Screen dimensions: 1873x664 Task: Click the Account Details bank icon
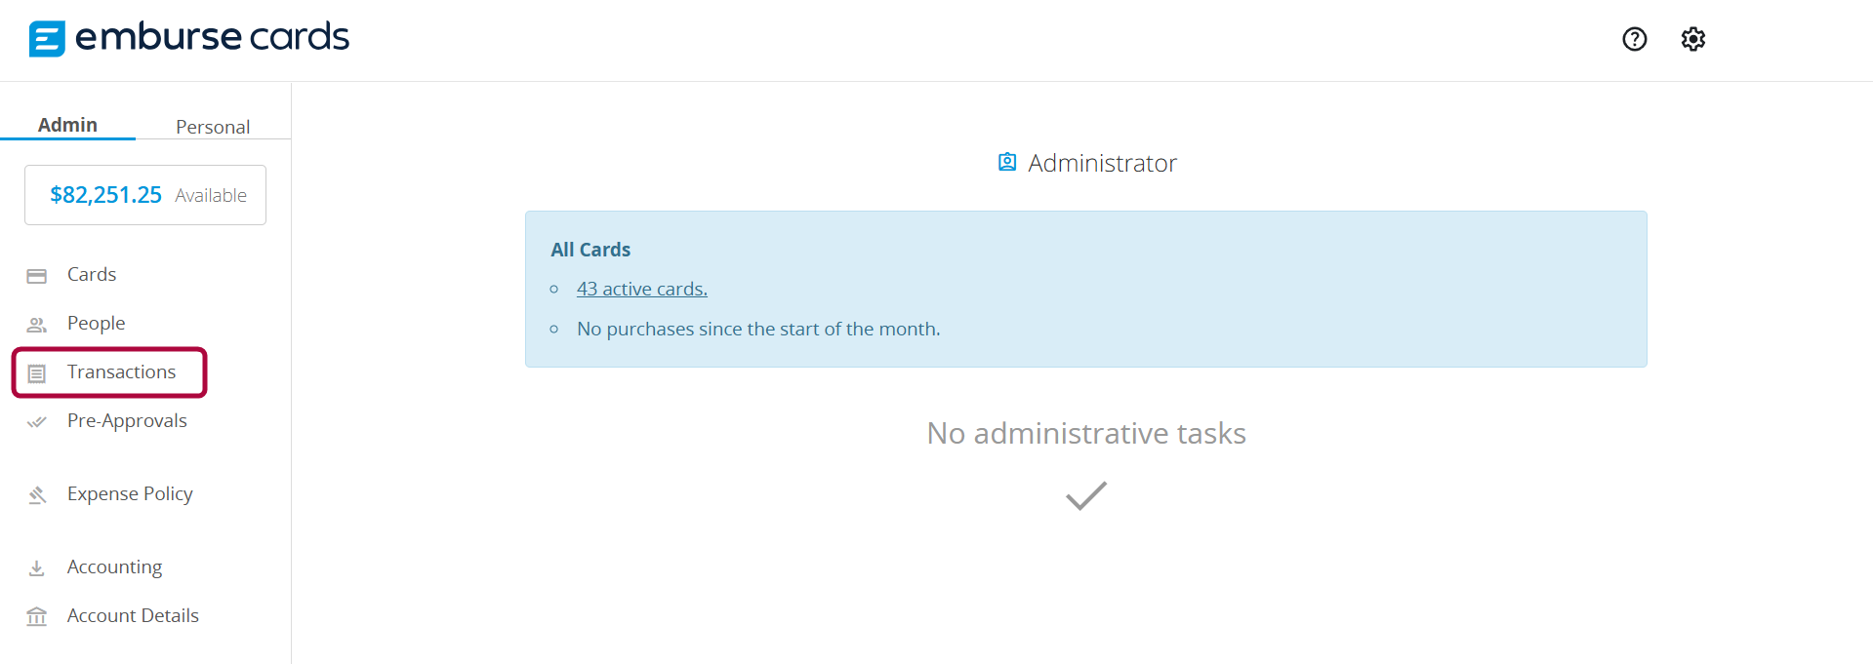coord(37,616)
